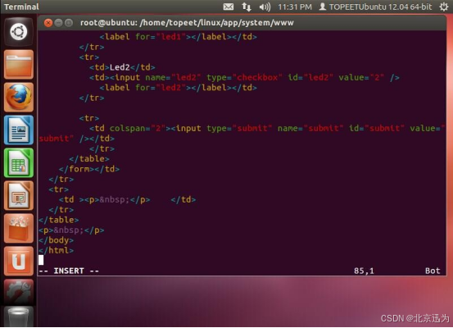
Task: Open the 11:31 PM clock menu
Action: [x=295, y=7]
